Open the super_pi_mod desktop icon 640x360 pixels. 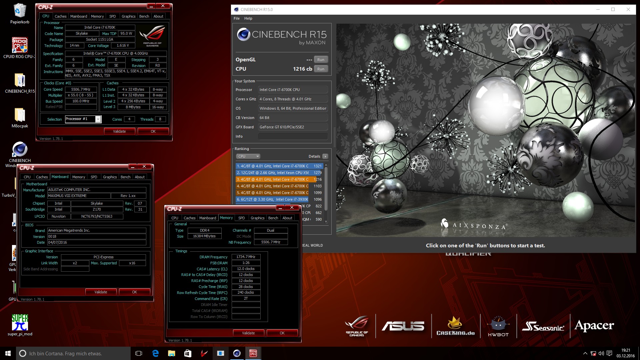point(20,325)
